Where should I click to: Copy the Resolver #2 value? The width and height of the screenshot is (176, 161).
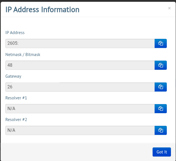(x=161, y=130)
